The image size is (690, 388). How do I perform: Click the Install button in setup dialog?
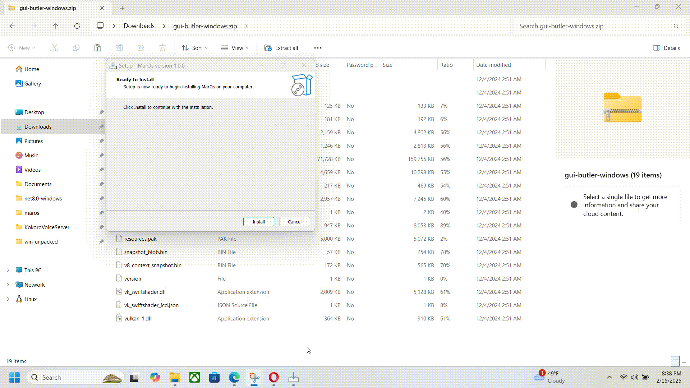258,222
